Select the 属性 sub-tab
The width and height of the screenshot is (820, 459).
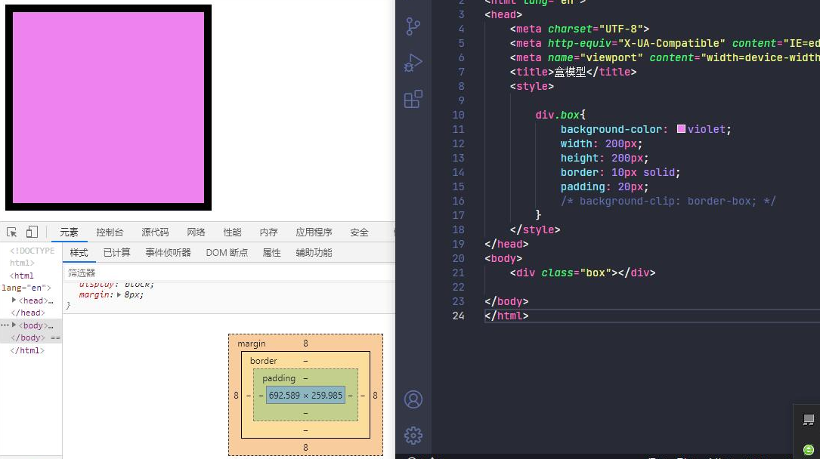272,253
